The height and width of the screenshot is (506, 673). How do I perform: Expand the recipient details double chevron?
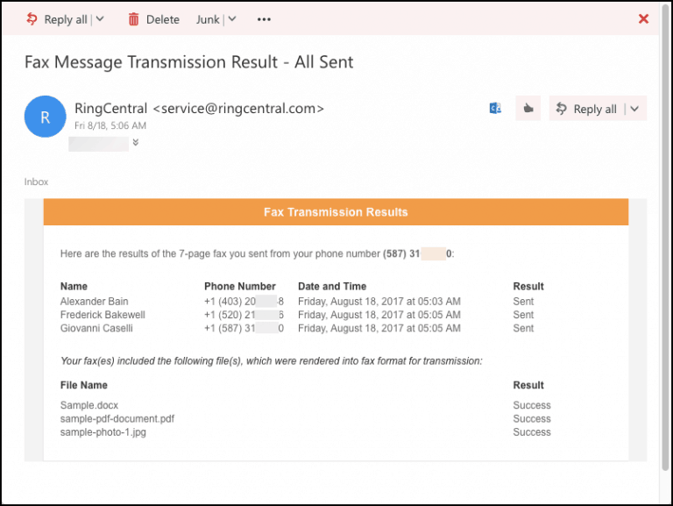pos(136,143)
